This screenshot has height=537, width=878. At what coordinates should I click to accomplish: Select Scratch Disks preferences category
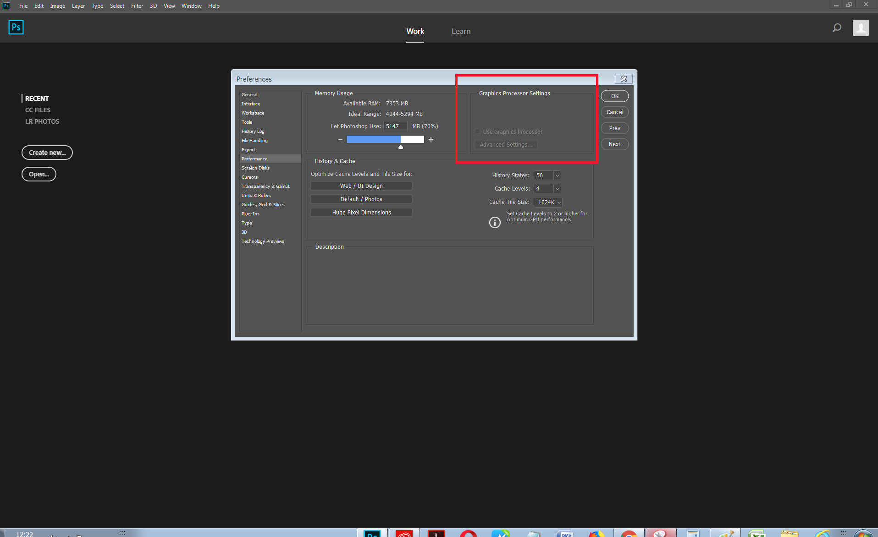[271, 168]
